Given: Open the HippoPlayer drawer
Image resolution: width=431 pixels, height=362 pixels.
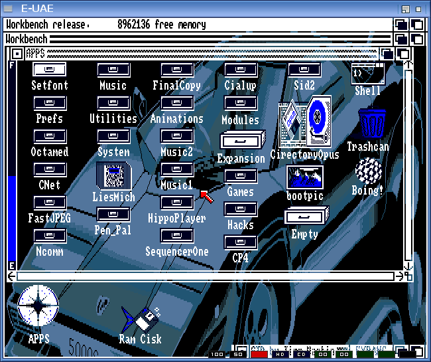Looking at the screenshot, I should click(x=177, y=203).
